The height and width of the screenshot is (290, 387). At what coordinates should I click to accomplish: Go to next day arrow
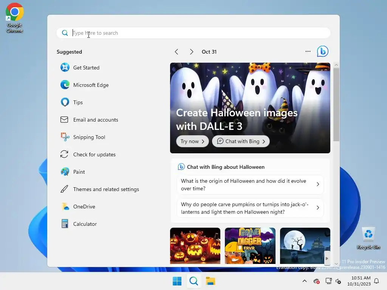tap(192, 52)
